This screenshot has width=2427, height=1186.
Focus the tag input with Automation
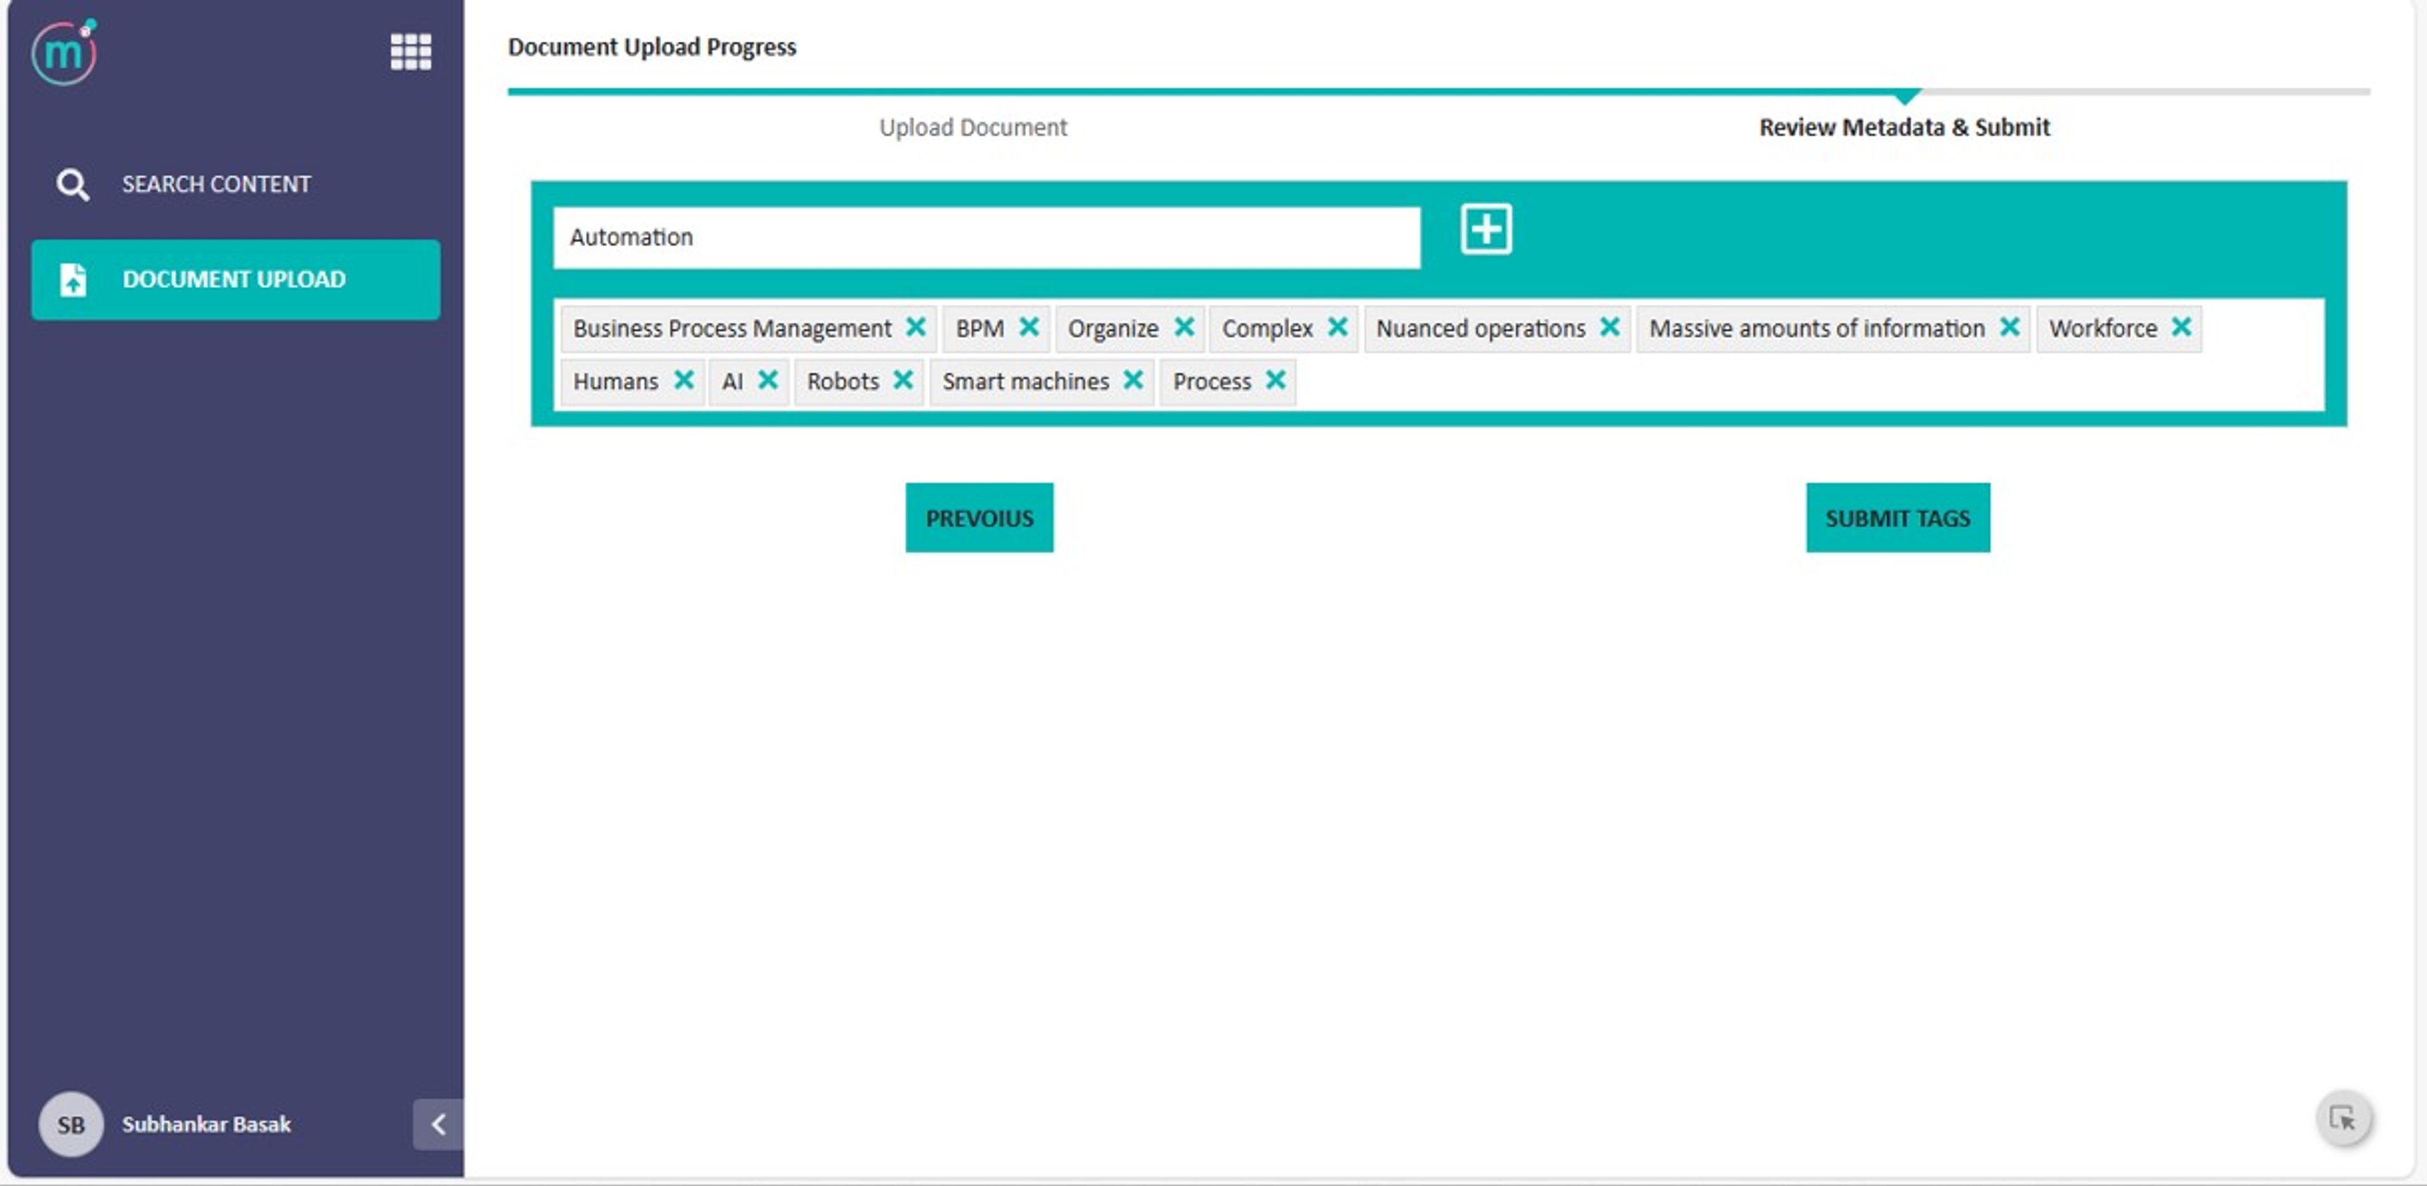tap(987, 238)
